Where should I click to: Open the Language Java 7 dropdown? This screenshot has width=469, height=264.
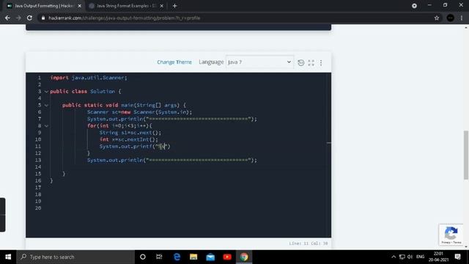pyautogui.click(x=259, y=62)
